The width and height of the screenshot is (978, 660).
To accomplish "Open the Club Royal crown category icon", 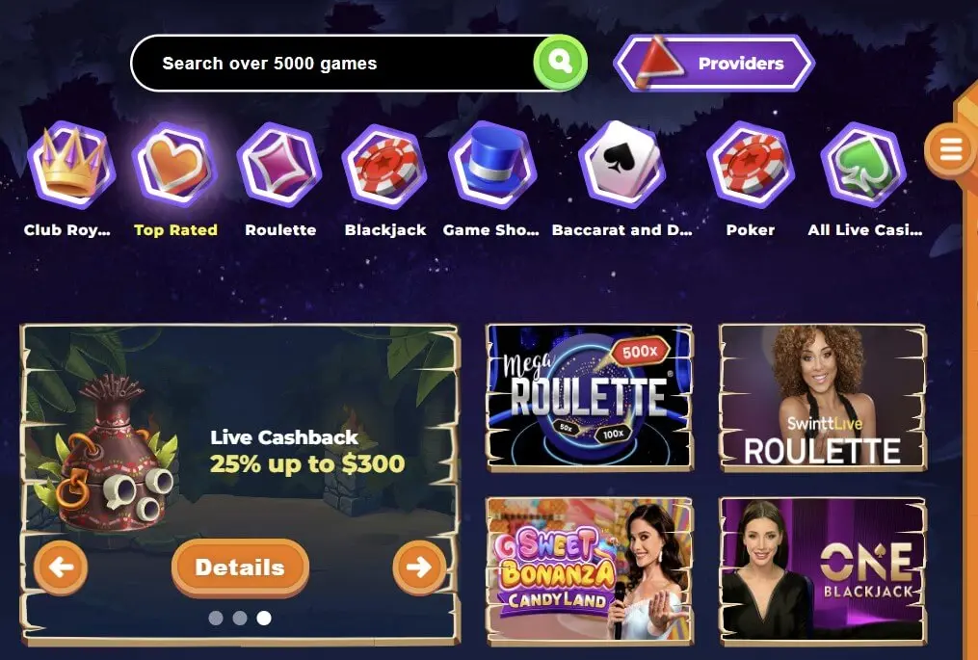I will tap(71, 166).
